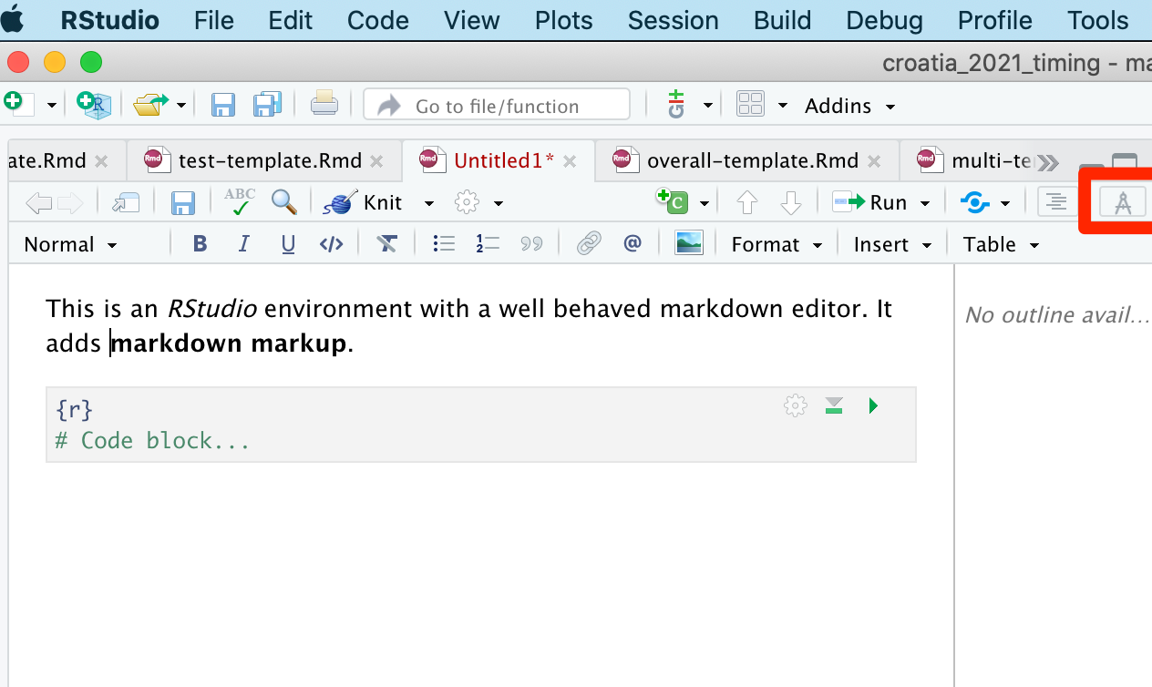Open the Plots menu

(x=564, y=20)
